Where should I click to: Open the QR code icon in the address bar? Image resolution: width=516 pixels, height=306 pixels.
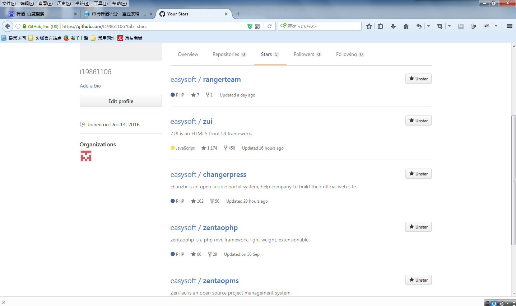258,26
